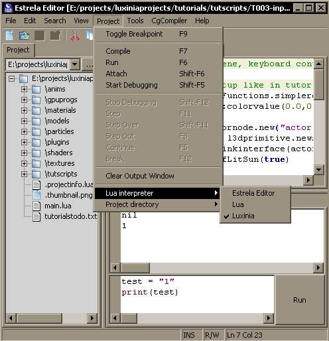The width and height of the screenshot is (329, 341).
Task: Click the browse "..." button by the path
Action: [88, 64]
